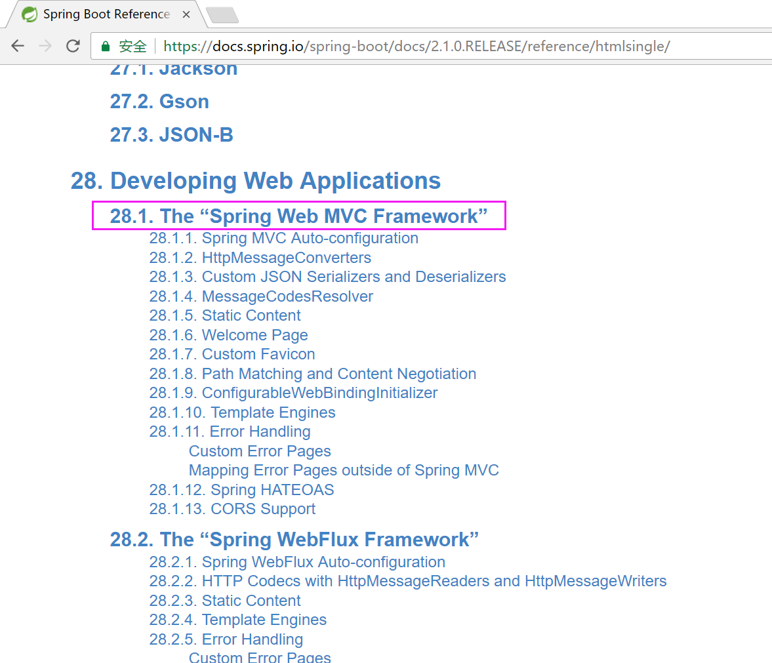Open 28.1.4. MessageCodesResolver link

[261, 296]
